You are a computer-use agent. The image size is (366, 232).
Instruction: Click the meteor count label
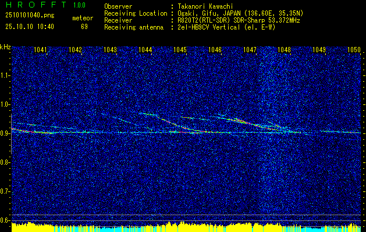tap(83, 18)
